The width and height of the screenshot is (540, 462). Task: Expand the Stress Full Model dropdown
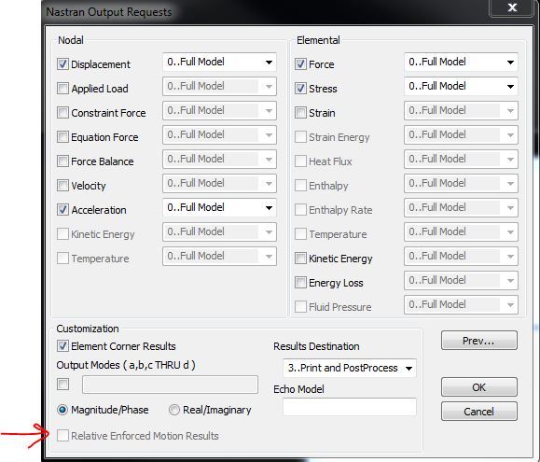click(461, 86)
